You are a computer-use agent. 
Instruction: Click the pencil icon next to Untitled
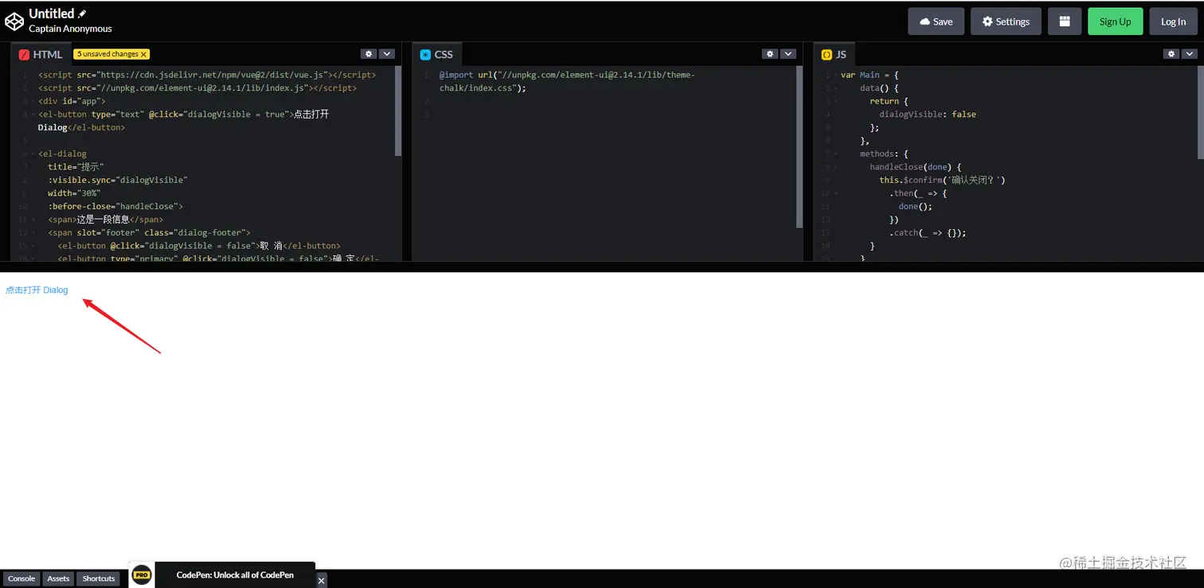click(82, 14)
